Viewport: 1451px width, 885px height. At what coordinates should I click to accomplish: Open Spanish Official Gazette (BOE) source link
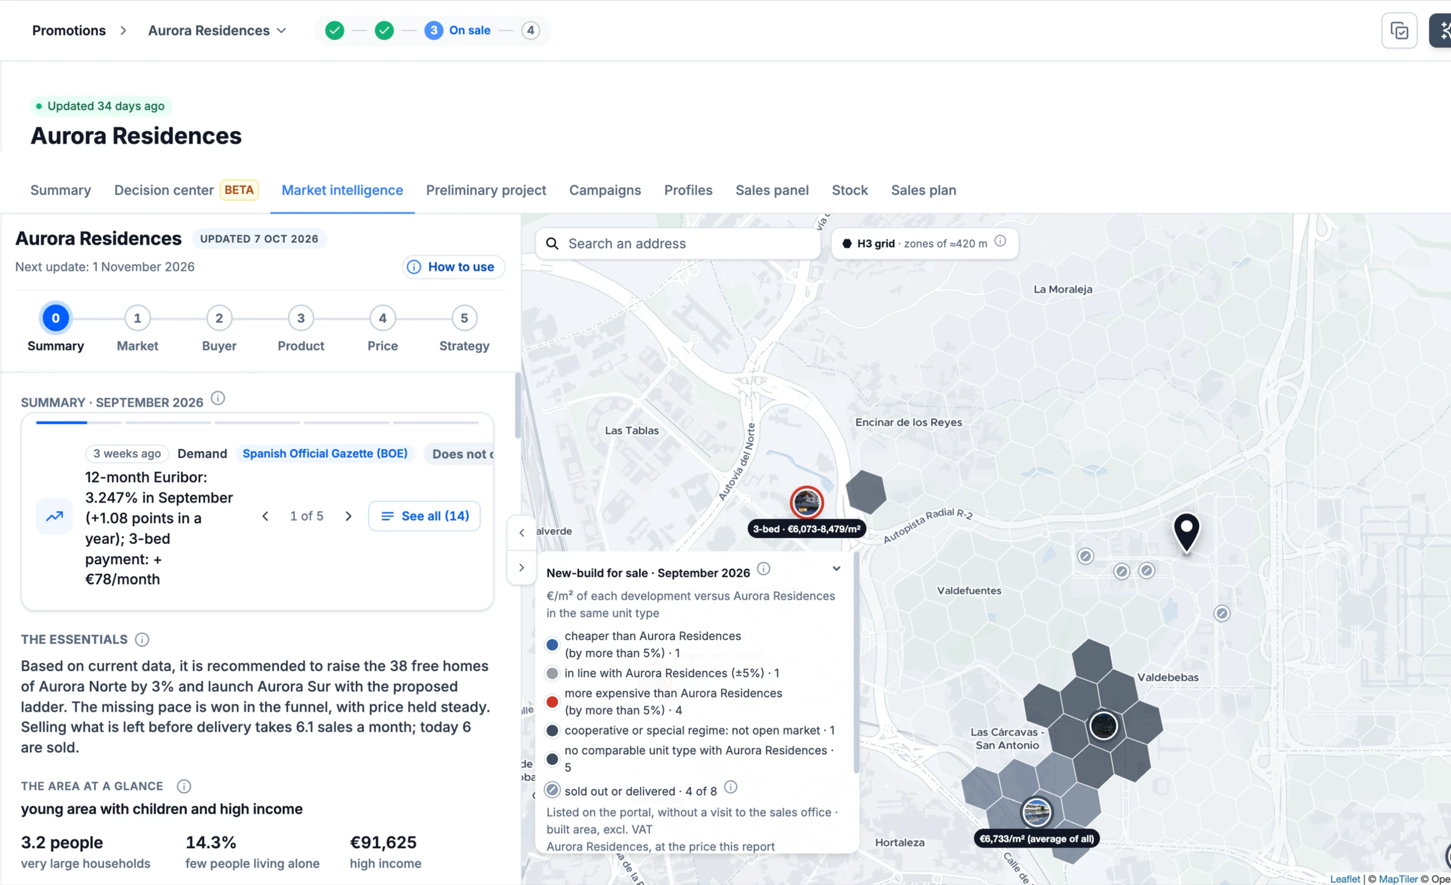click(x=325, y=453)
